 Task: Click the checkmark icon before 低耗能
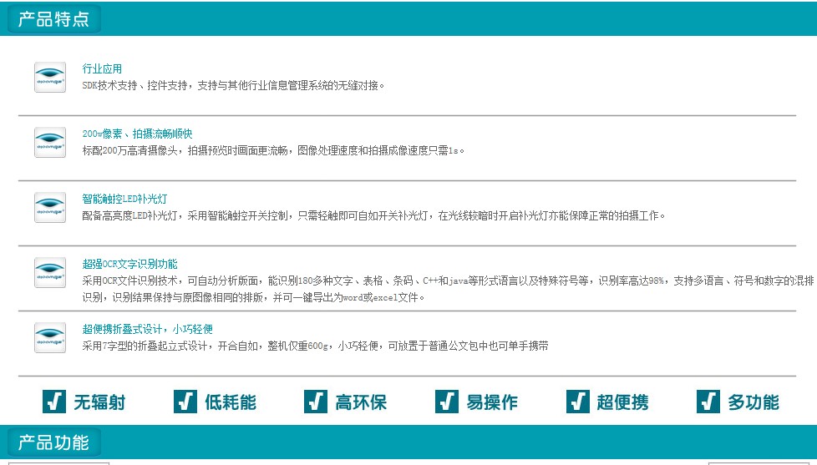pyautogui.click(x=185, y=402)
